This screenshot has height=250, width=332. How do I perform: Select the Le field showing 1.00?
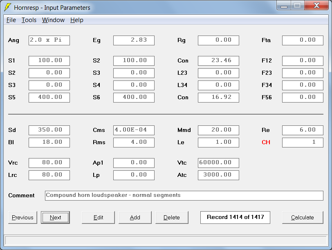click(218, 143)
